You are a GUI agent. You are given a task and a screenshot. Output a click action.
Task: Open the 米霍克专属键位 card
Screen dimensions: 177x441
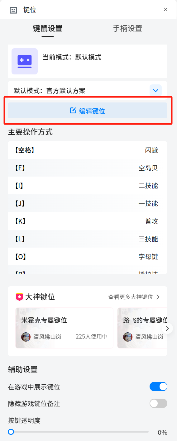(64, 328)
